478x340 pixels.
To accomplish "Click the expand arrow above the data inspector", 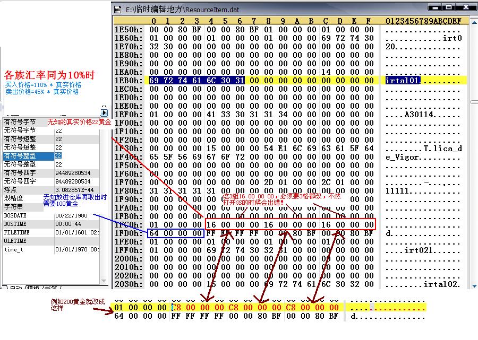I will tap(104, 113).
